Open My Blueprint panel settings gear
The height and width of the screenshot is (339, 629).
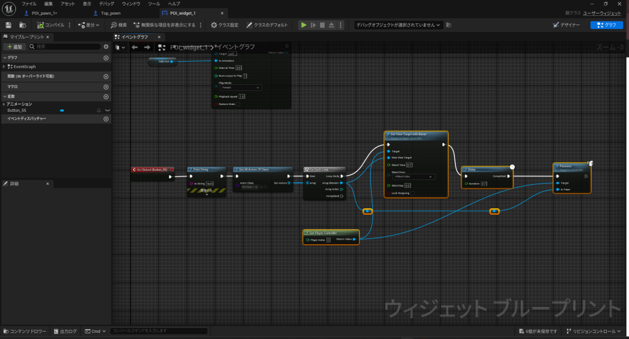pyautogui.click(x=106, y=47)
